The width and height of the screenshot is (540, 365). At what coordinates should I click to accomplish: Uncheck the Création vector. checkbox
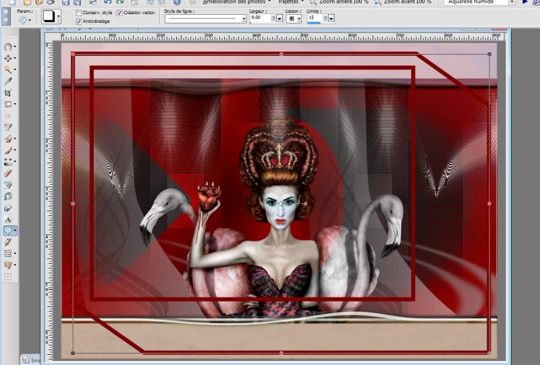(119, 13)
